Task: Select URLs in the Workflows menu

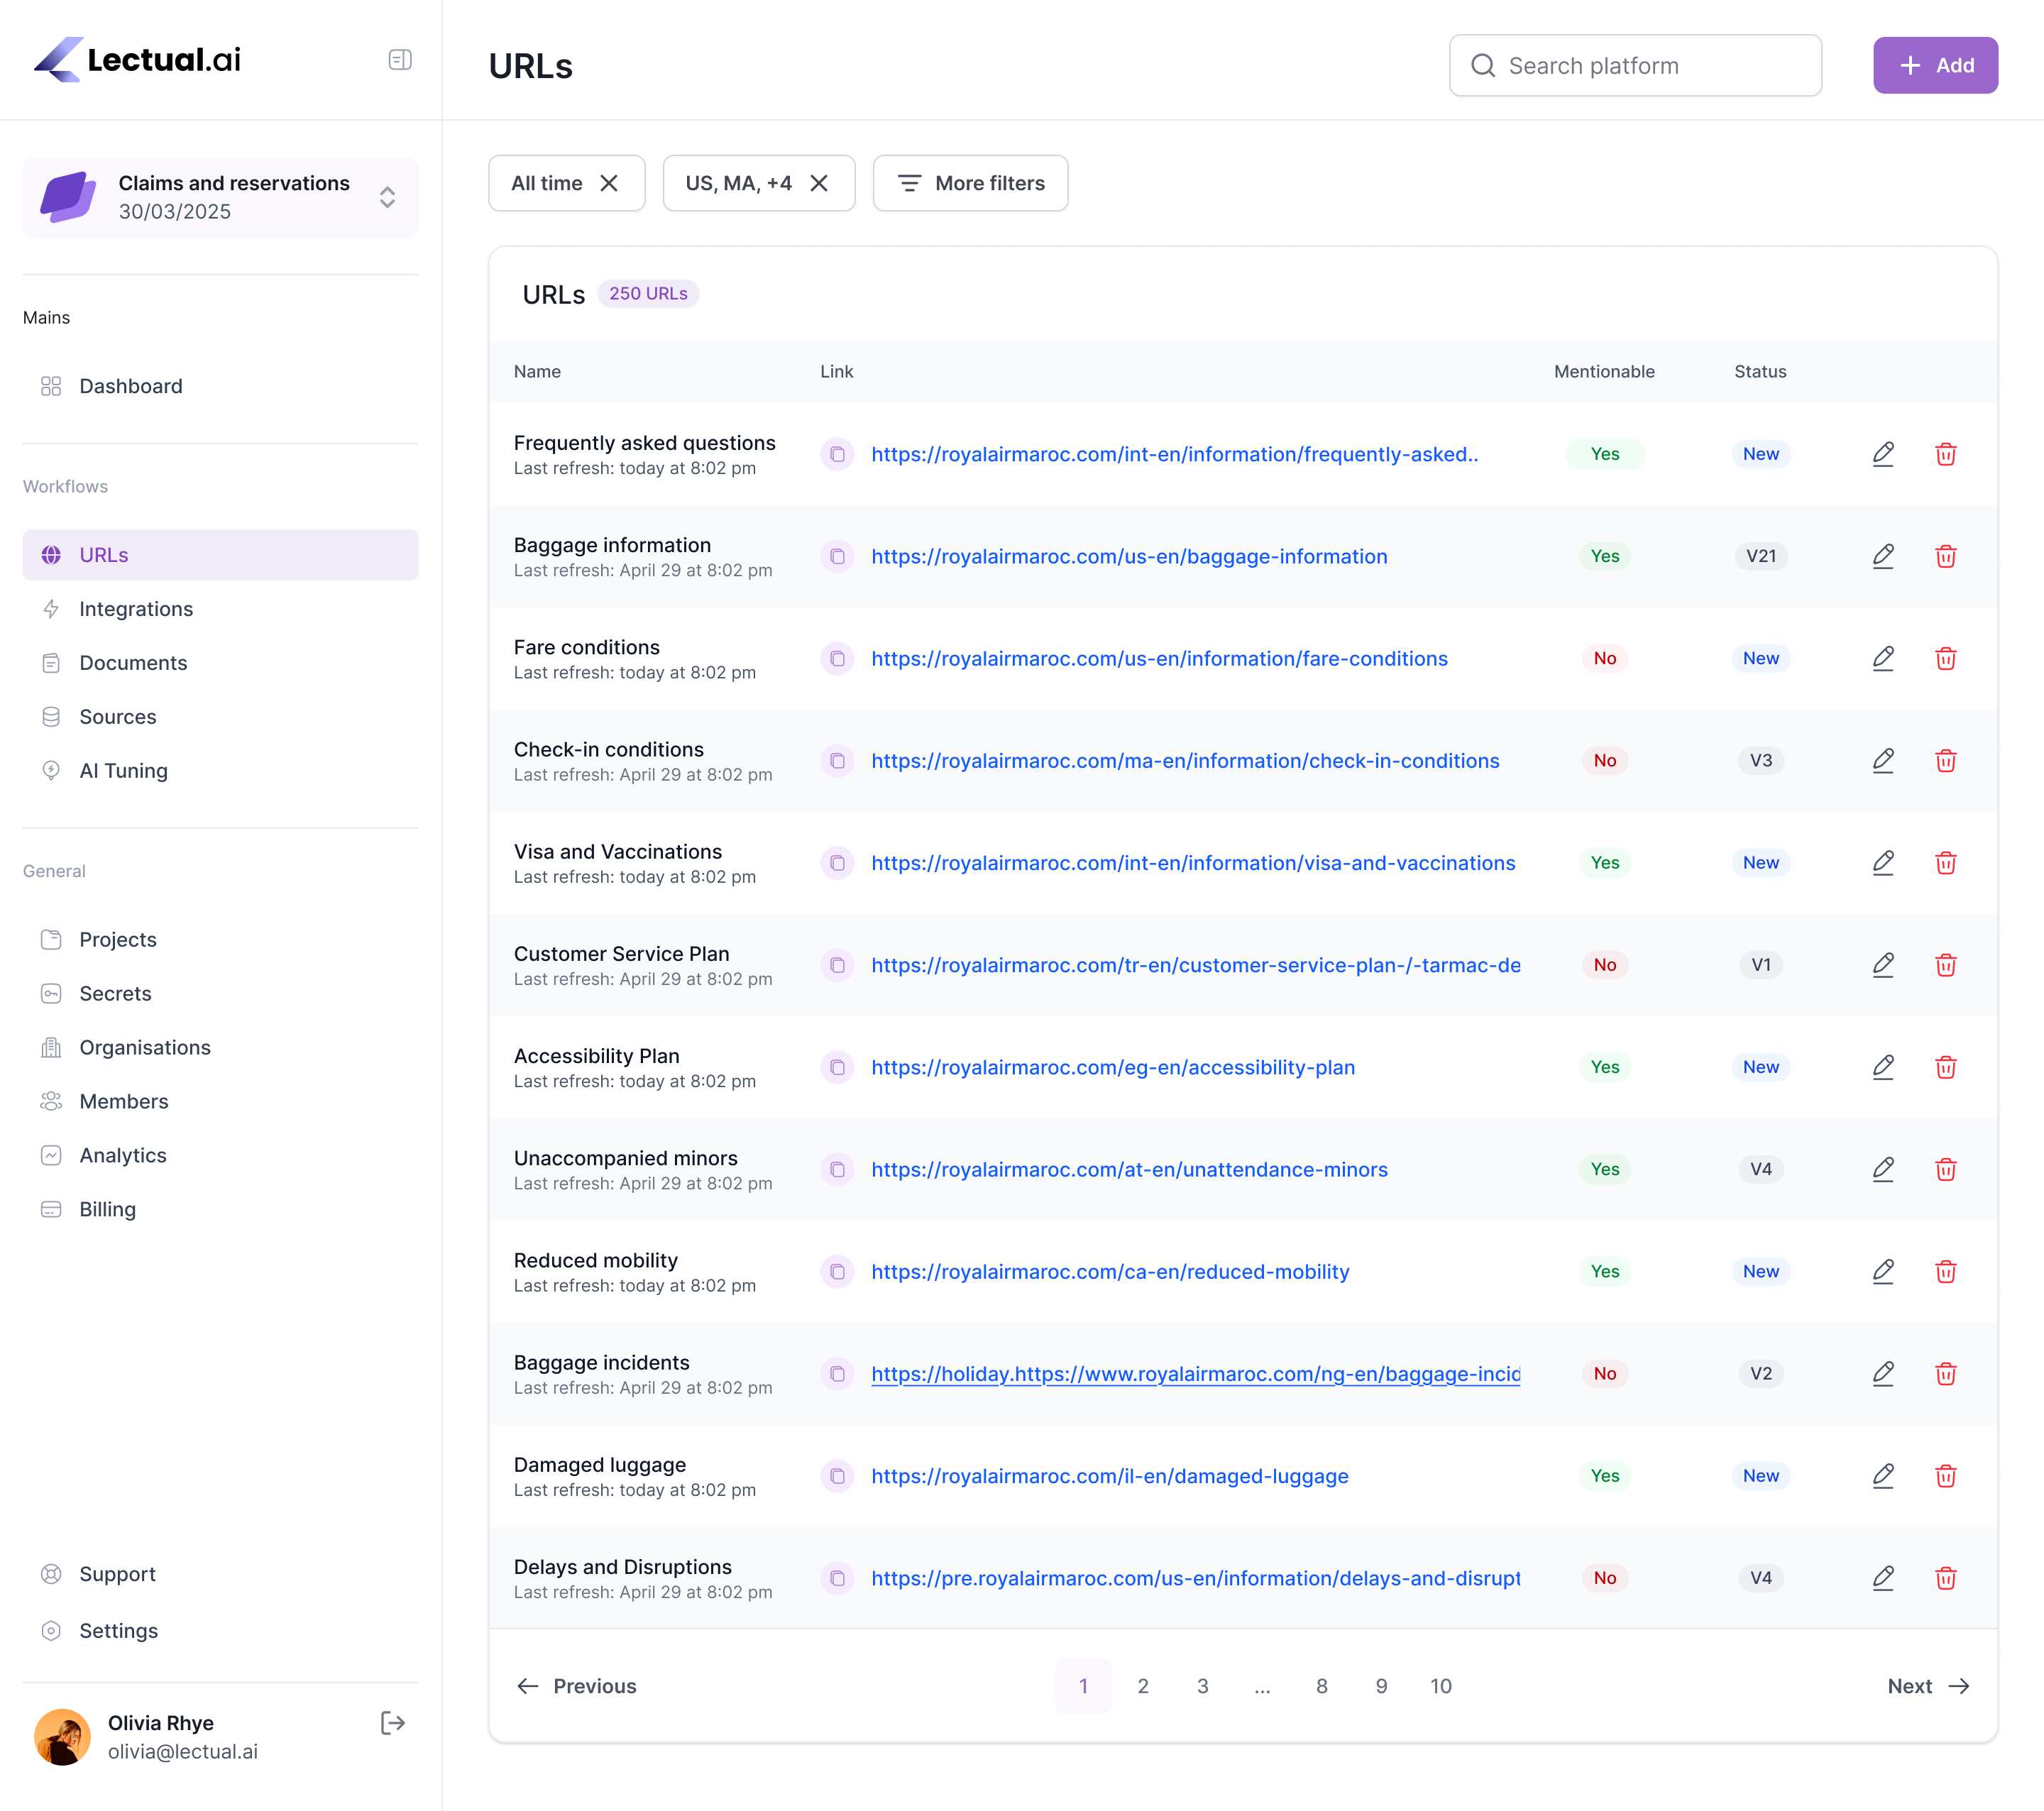Action: click(x=220, y=555)
